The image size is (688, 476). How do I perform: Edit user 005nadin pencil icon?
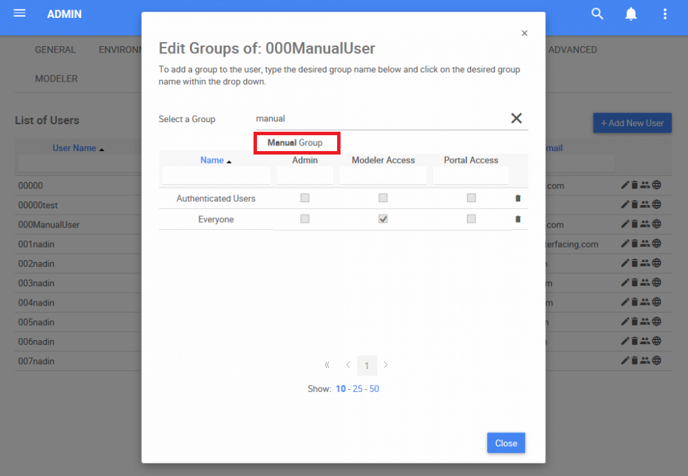625,321
